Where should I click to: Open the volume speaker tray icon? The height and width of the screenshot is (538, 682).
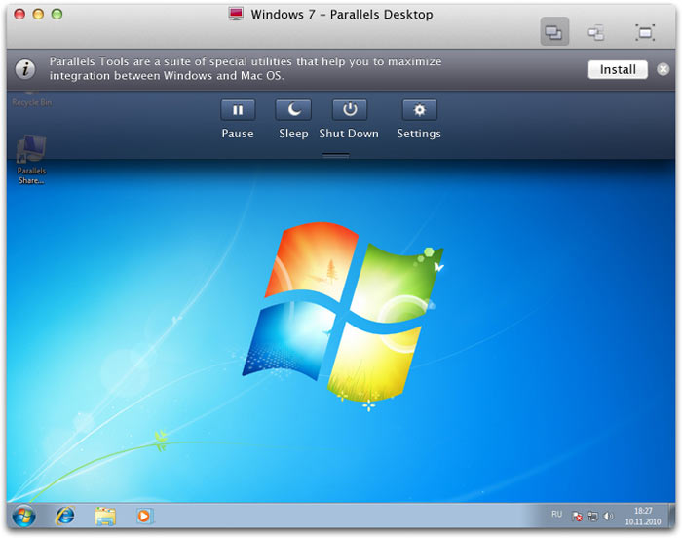click(x=608, y=517)
